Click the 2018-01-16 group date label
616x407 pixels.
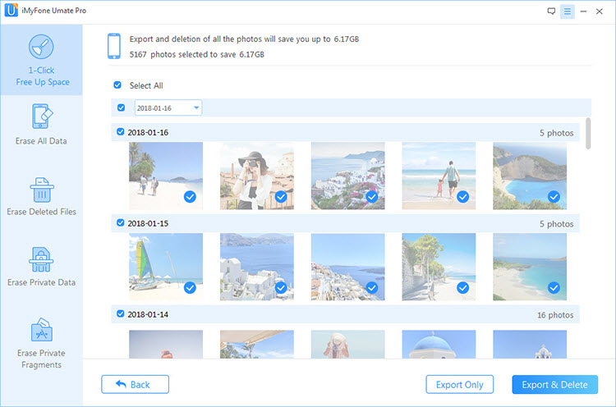(x=148, y=133)
